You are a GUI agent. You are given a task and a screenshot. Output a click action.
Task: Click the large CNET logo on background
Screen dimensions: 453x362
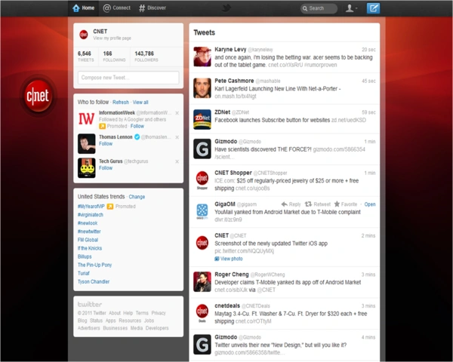(38, 96)
